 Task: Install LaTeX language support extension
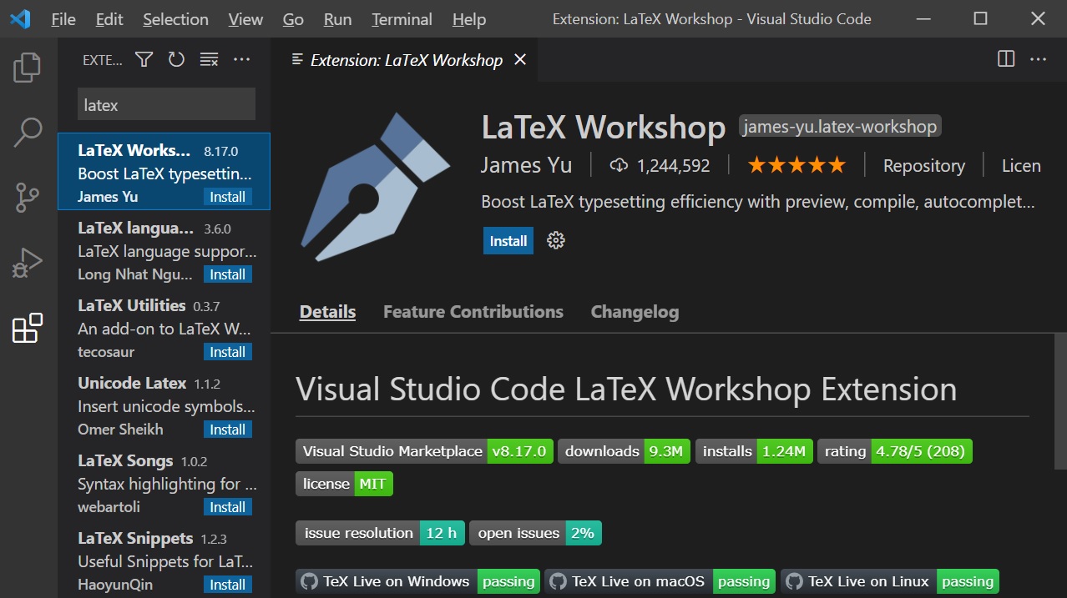click(227, 274)
